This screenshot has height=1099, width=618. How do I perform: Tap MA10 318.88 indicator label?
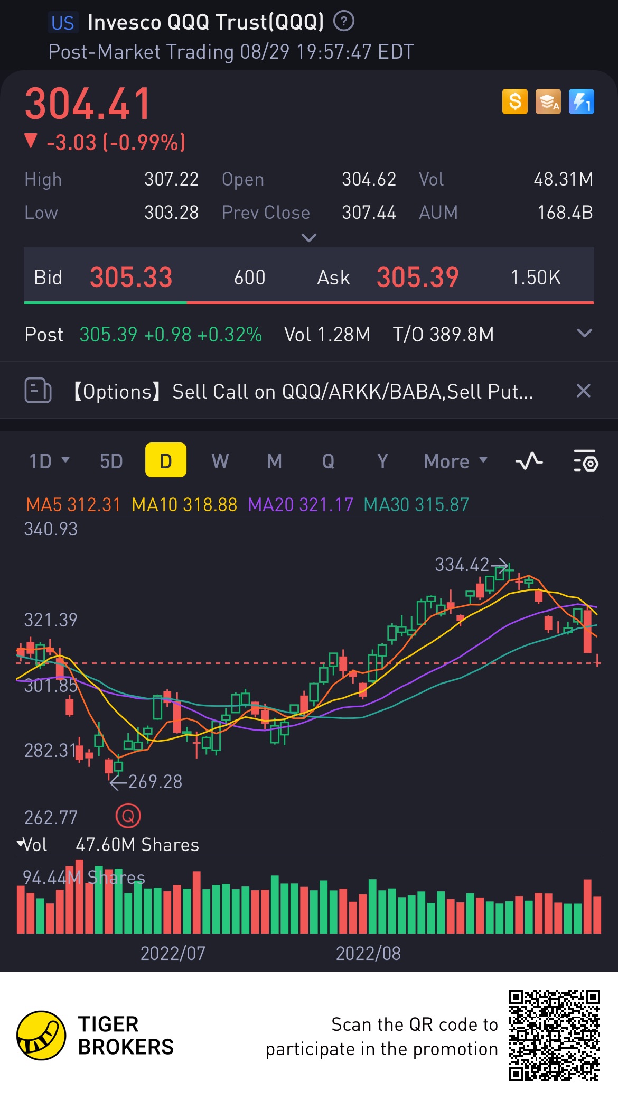[184, 505]
